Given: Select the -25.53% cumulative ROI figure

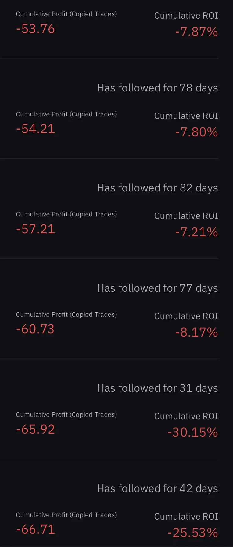Looking at the screenshot, I should coord(193,533).
